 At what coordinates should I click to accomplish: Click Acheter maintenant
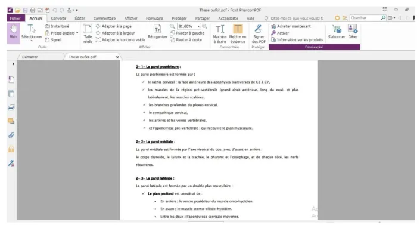291,26
